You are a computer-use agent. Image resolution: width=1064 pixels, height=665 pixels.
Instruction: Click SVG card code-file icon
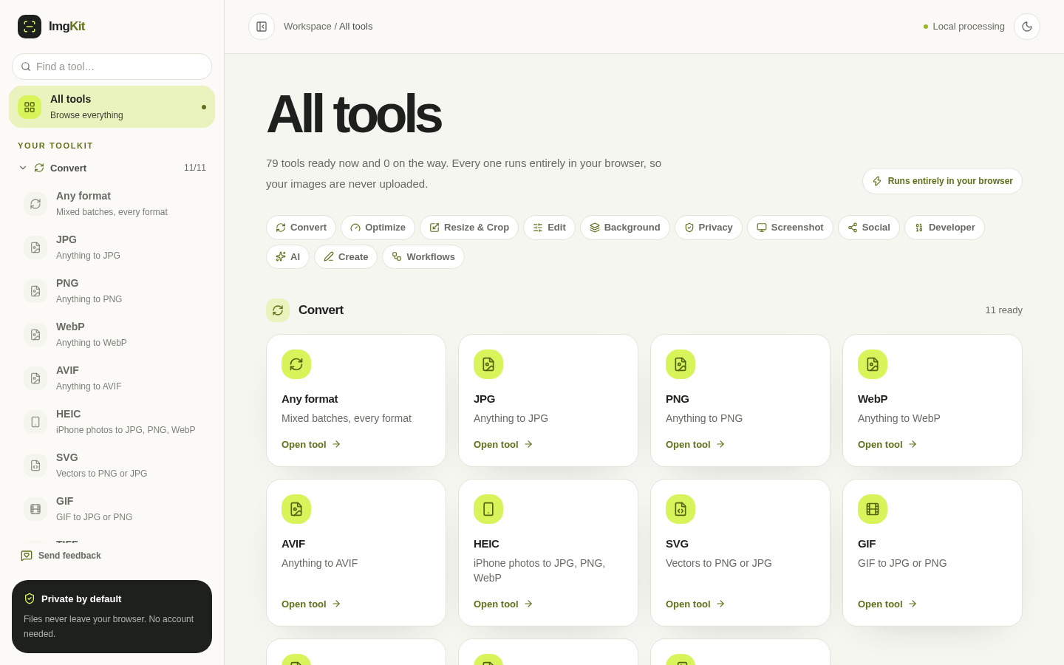[x=681, y=509]
